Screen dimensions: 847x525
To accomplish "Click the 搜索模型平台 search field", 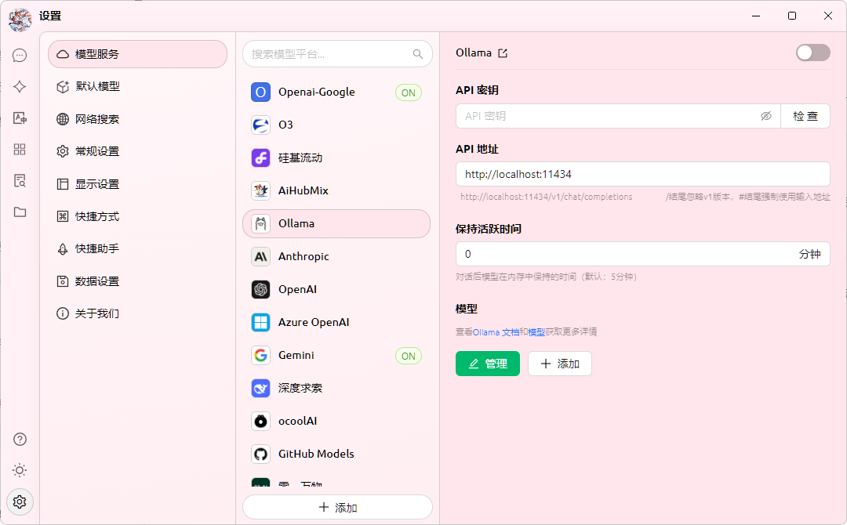I will click(x=329, y=54).
